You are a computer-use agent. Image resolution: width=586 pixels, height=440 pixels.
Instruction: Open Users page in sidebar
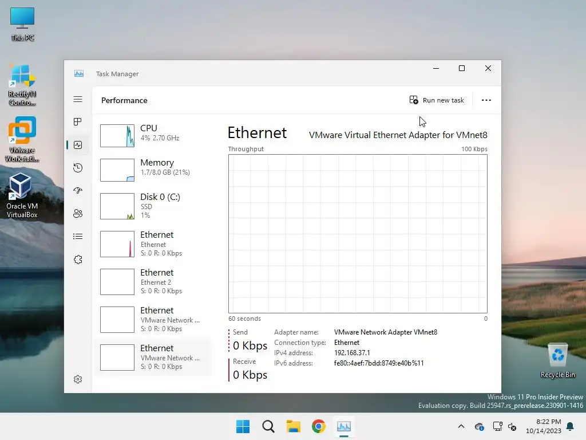78,214
